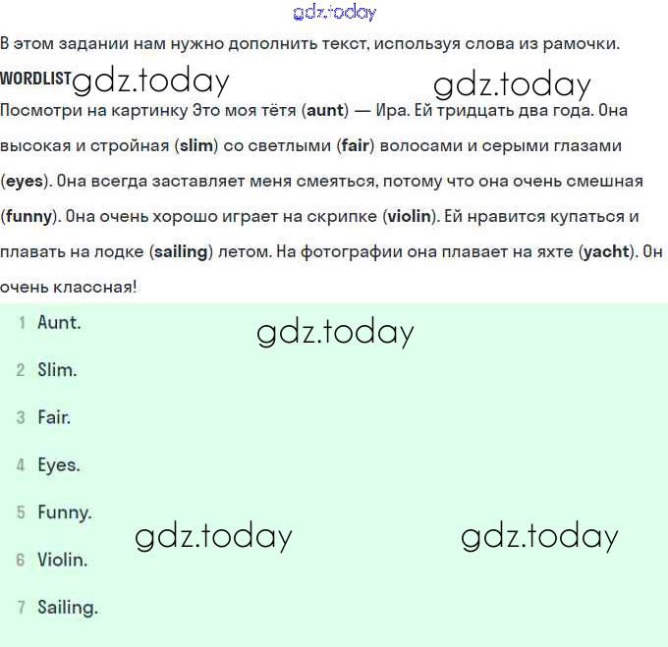Click the blue gdz.today link at top
This screenshot has width=668, height=647.
[x=334, y=13]
